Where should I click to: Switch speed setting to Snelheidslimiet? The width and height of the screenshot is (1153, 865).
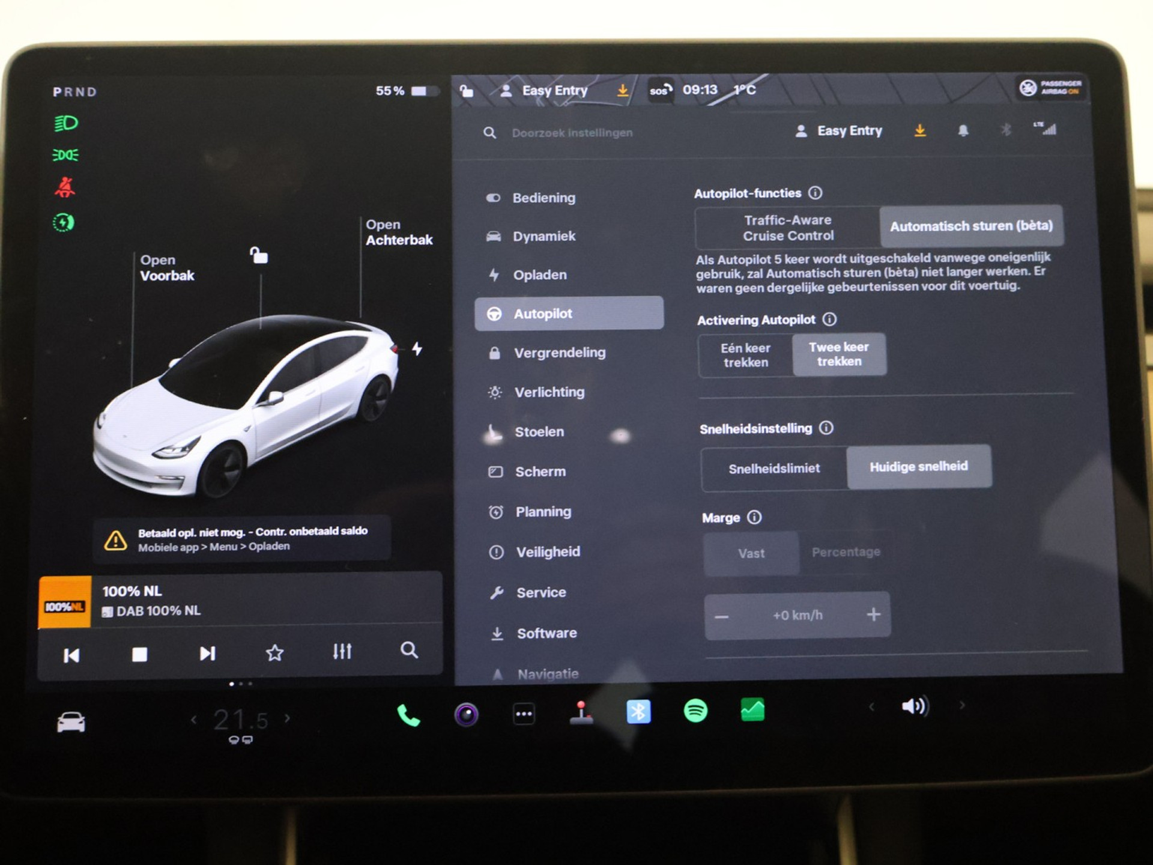click(x=773, y=469)
